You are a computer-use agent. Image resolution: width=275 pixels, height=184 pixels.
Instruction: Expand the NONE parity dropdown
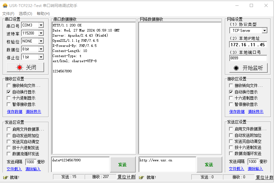click(x=41, y=41)
